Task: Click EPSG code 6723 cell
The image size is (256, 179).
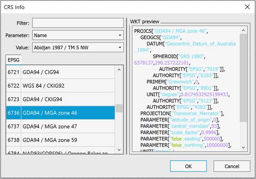Action: [13, 99]
